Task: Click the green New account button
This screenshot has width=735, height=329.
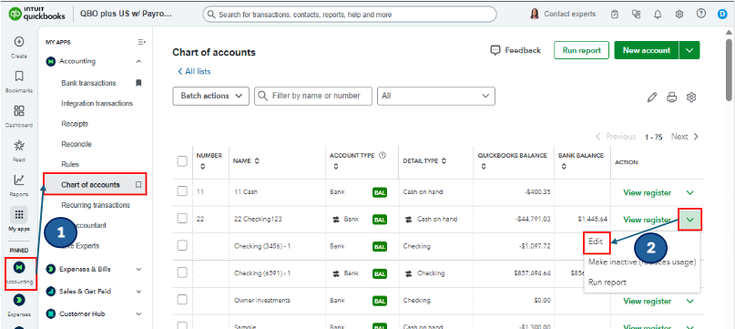Action: (647, 50)
